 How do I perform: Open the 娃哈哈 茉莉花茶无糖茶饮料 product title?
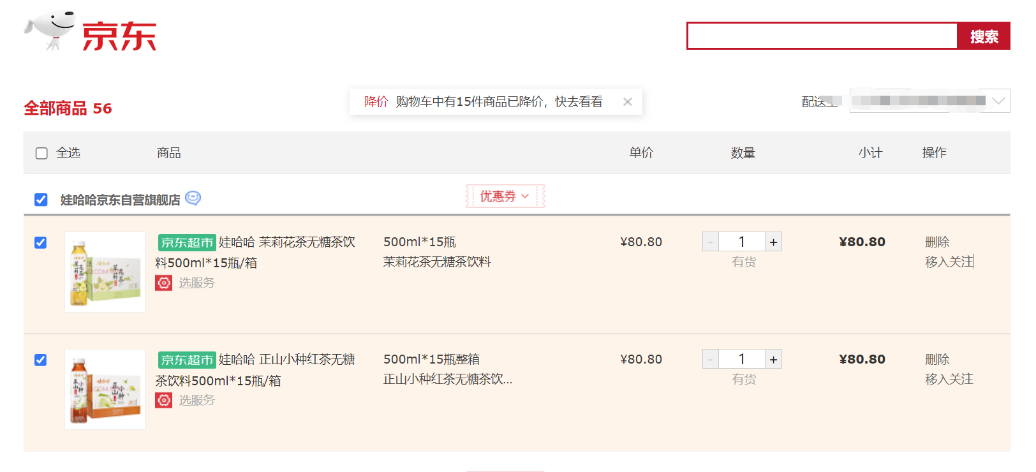click(255, 252)
